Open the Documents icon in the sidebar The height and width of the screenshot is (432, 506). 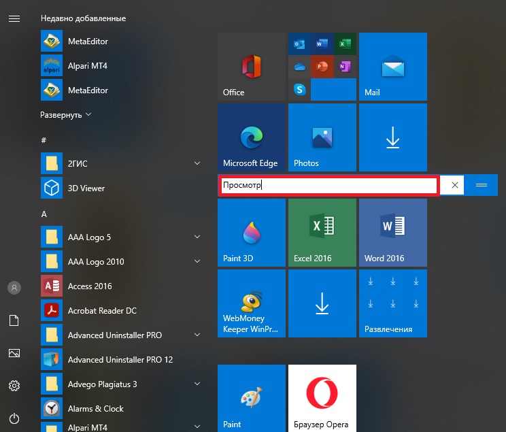pos(14,320)
